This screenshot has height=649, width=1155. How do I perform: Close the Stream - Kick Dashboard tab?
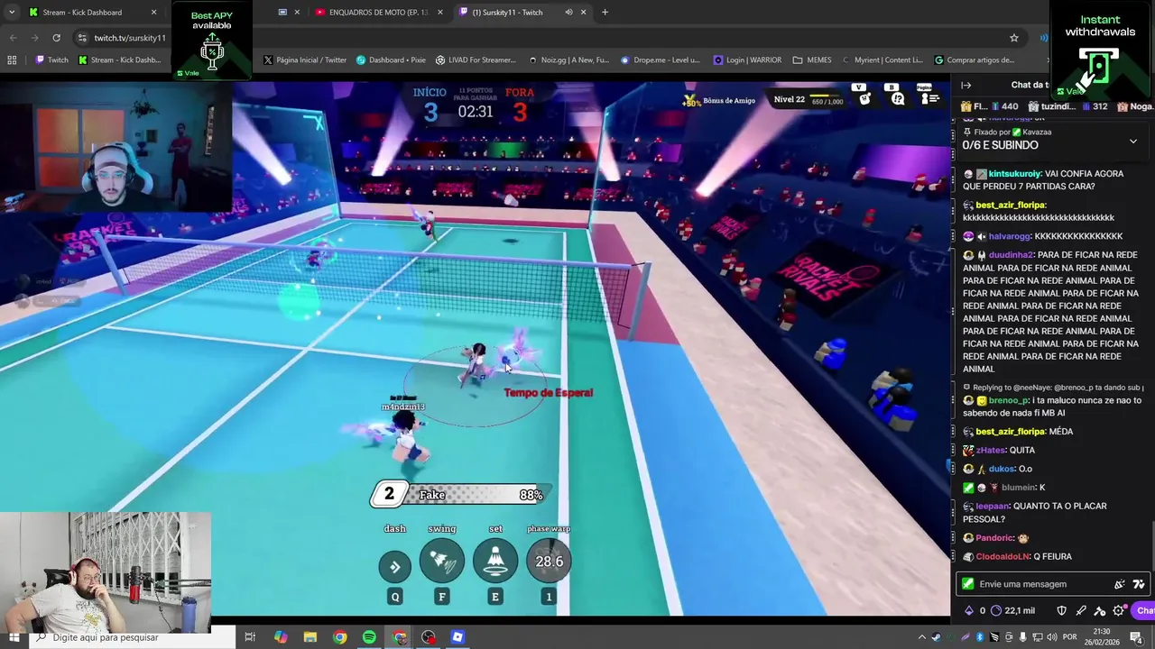click(x=153, y=13)
